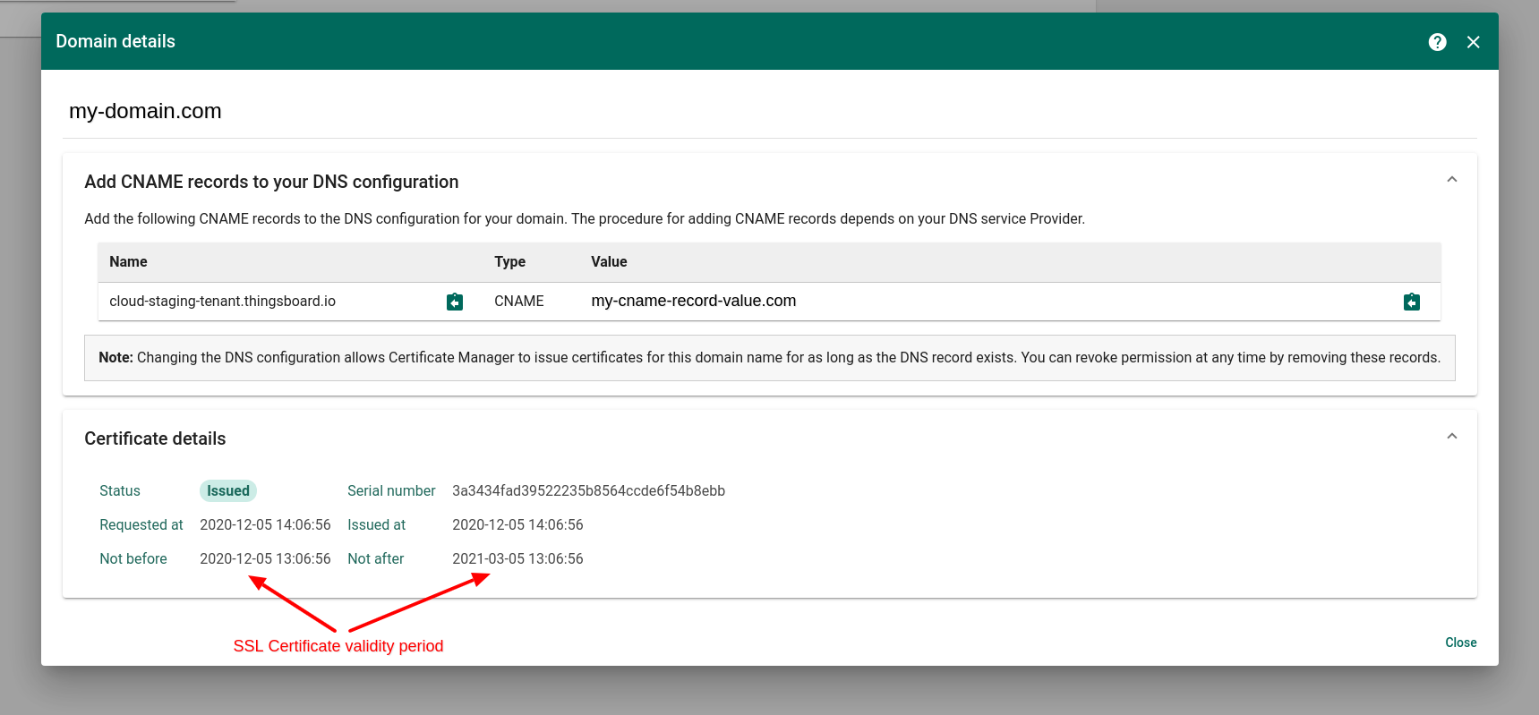Viewport: 1539px width, 715px height.
Task: Collapse the Add CNAME records section chevron
Action: pos(1451,180)
